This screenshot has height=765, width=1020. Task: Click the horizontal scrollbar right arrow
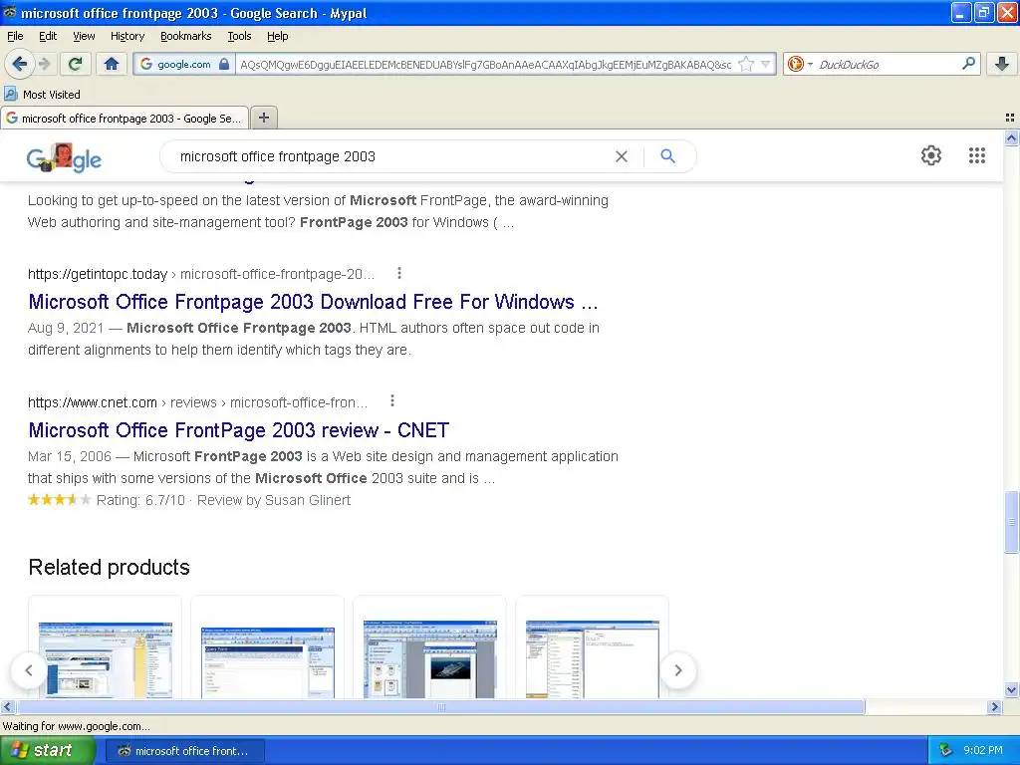pyautogui.click(x=994, y=706)
